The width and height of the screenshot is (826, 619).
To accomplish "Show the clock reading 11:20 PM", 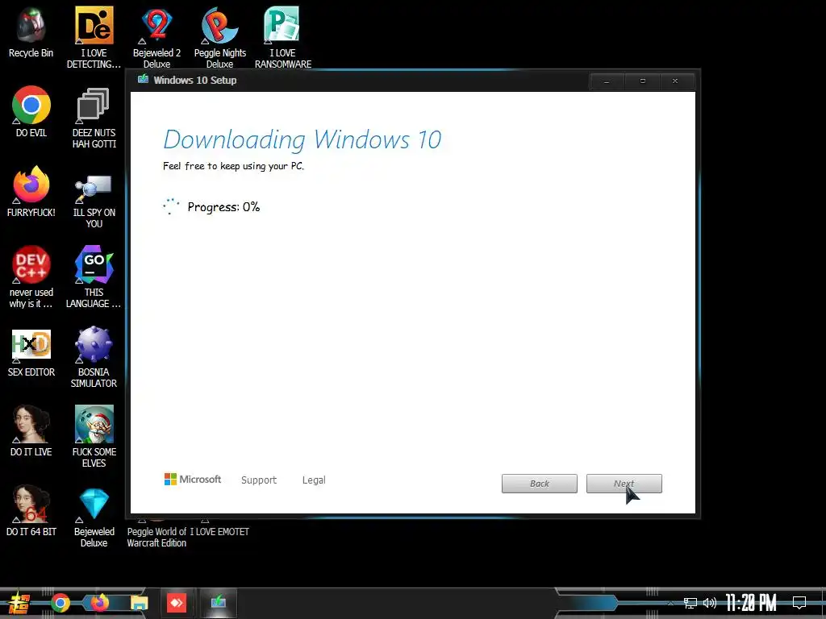I will [x=751, y=603].
